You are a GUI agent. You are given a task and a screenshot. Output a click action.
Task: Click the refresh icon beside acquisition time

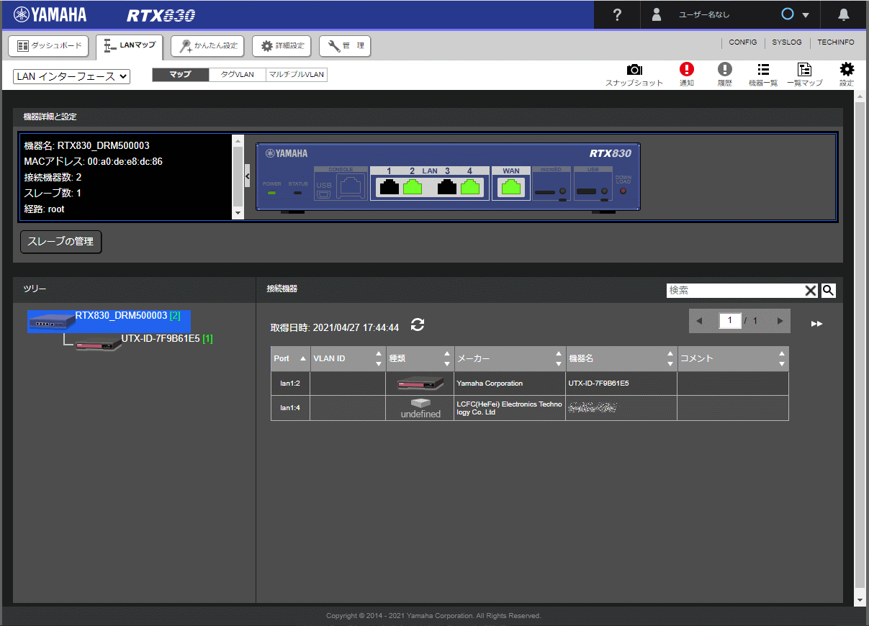coord(418,325)
